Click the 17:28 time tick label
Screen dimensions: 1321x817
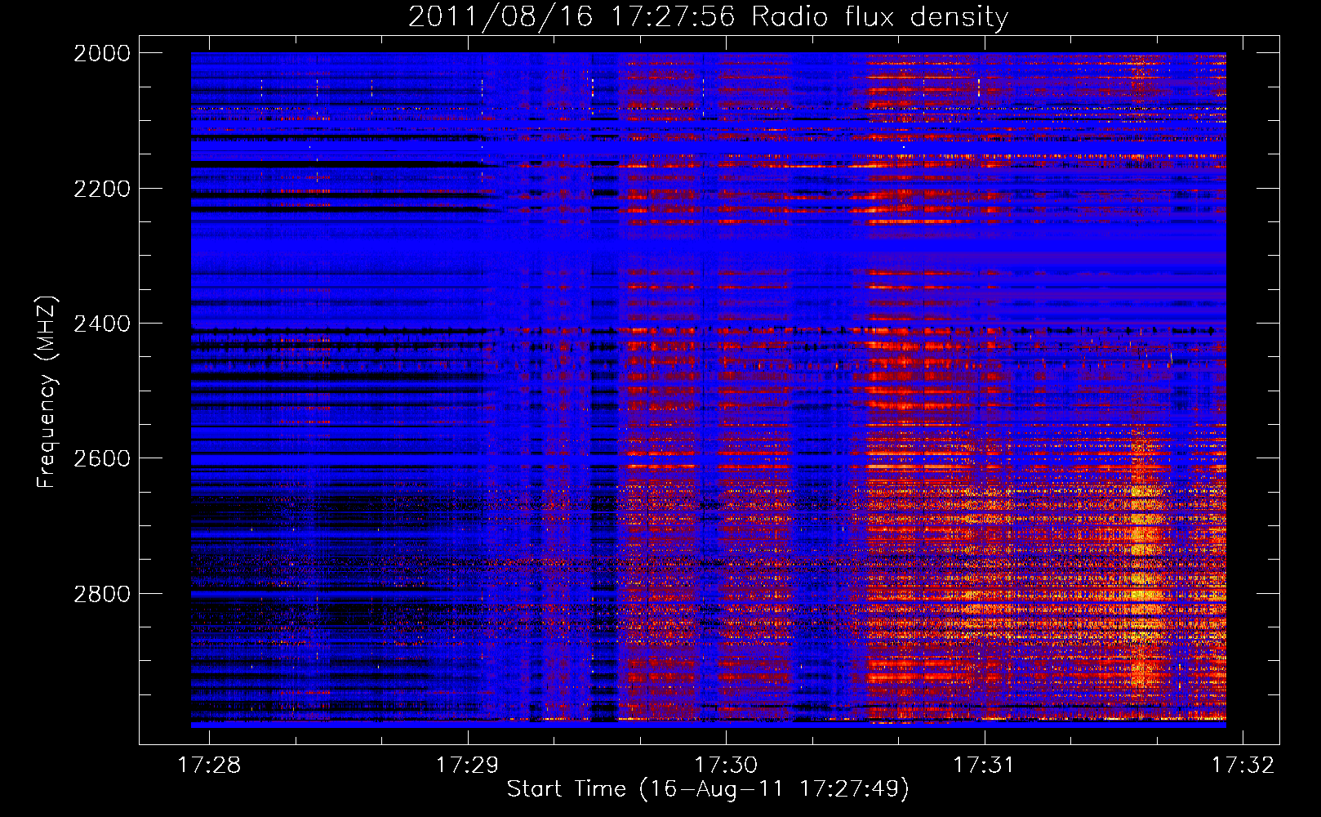tap(209, 765)
